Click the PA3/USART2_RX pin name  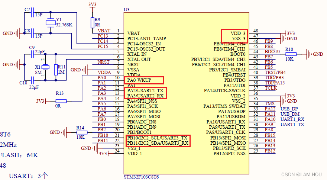[x=145, y=96]
